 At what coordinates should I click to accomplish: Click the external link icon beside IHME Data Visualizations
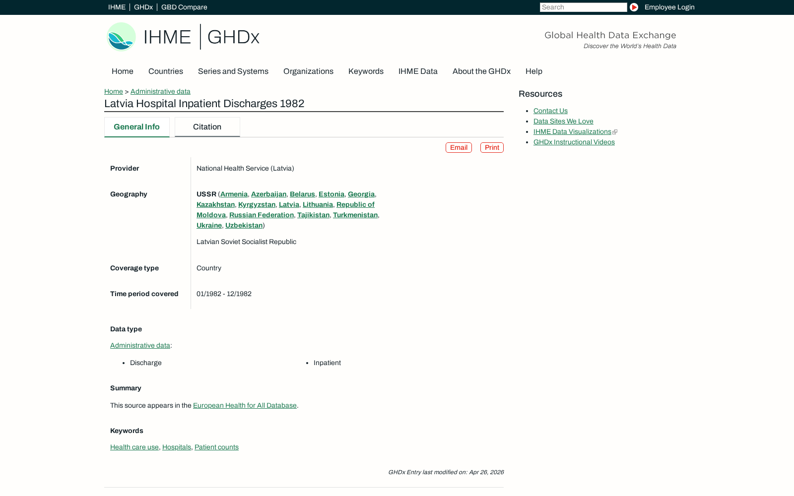pos(615,132)
